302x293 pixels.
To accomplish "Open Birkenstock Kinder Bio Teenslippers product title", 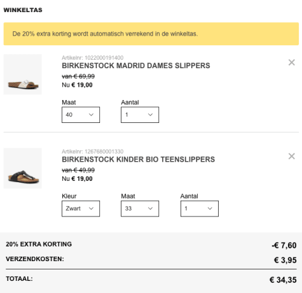I will 138,159.
